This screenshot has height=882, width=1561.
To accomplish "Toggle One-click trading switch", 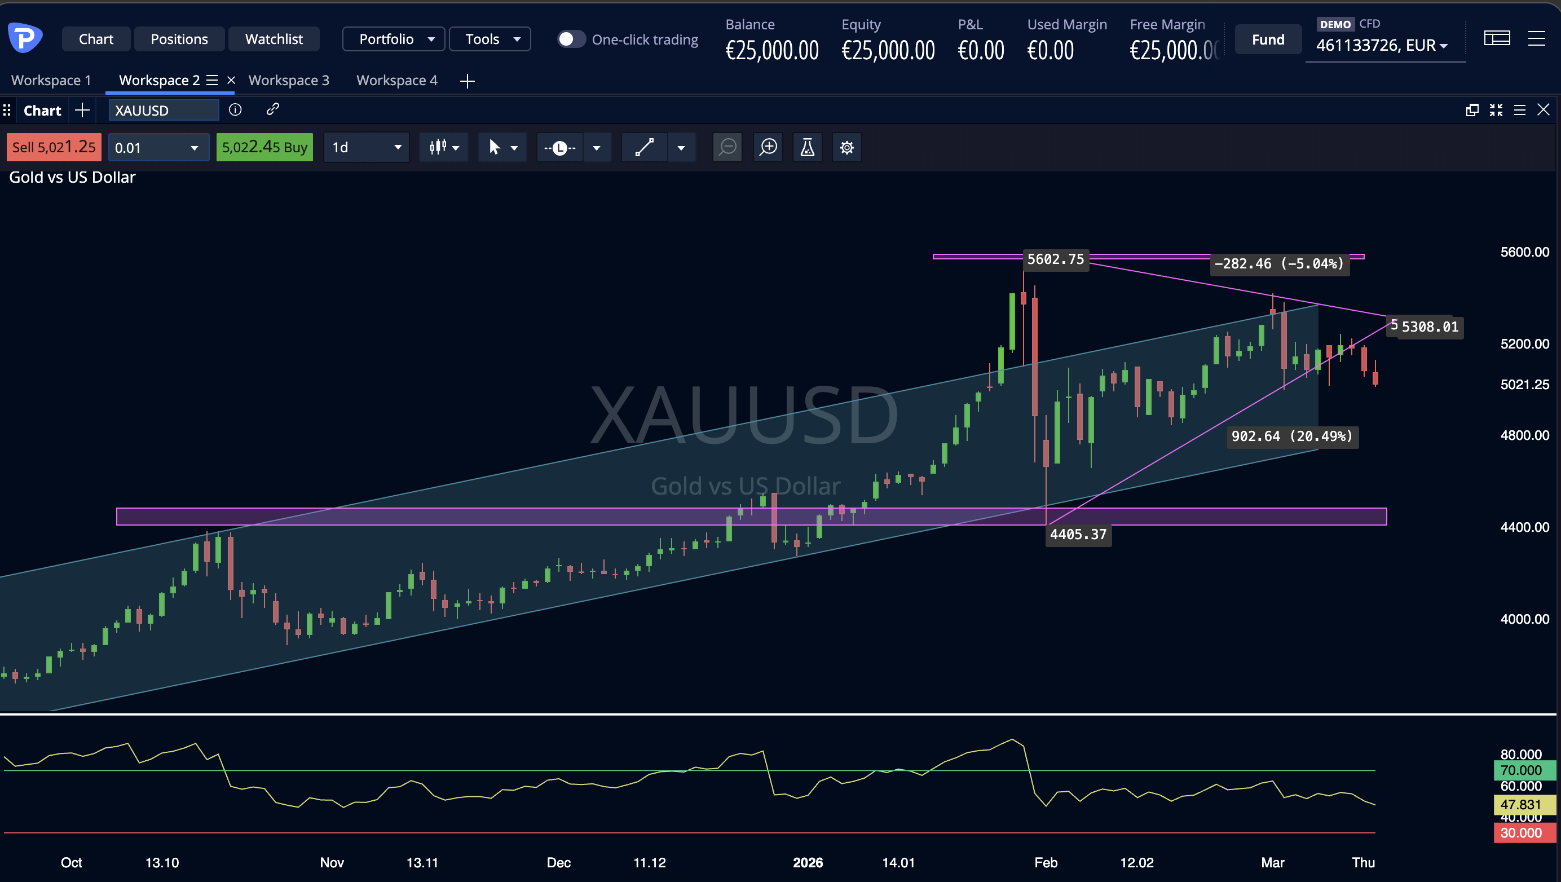I will pos(571,39).
